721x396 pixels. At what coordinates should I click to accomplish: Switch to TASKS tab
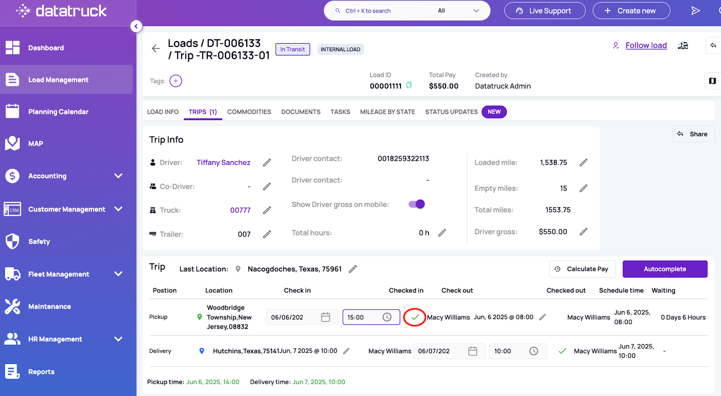(x=340, y=112)
